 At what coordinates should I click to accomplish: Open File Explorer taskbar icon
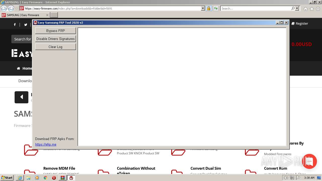[28, 178]
